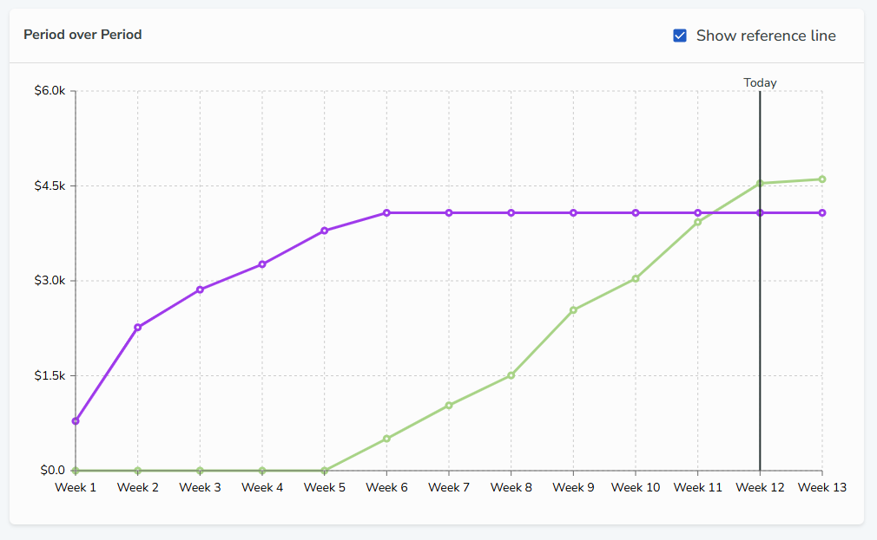
Task: Click the Week 5 axis label
Action: 325,487
